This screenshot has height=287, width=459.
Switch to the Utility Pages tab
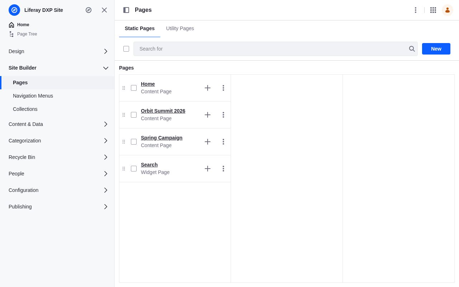180,28
